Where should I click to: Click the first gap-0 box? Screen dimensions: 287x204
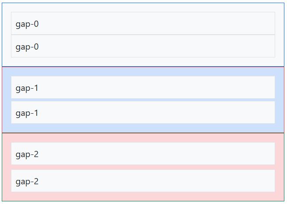[143, 23]
